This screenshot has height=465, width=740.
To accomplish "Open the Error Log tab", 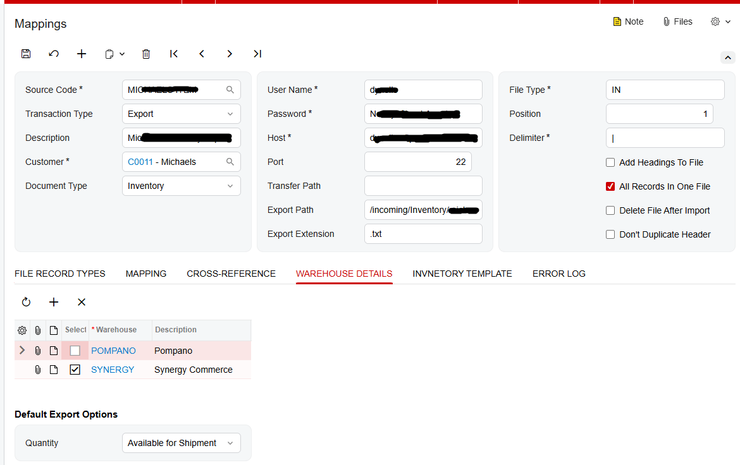I will point(558,274).
